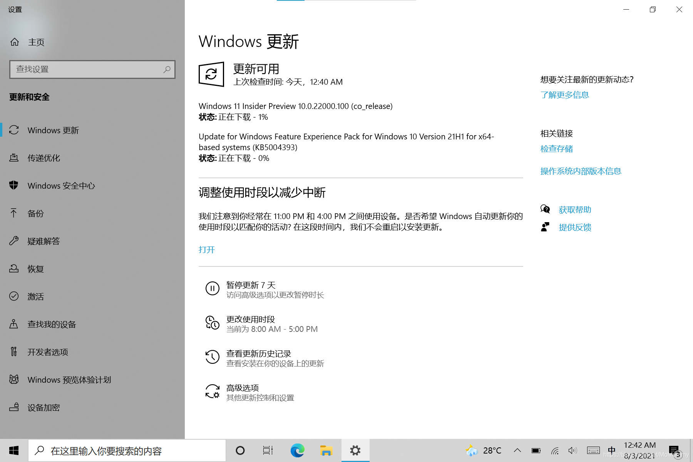693x462 pixels.
Task: Open File Explorer from taskbar
Action: click(x=326, y=450)
